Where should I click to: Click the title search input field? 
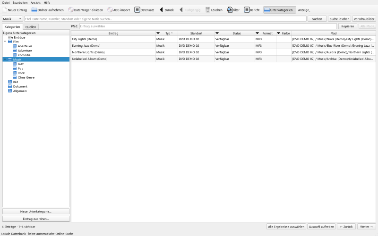pos(165,19)
